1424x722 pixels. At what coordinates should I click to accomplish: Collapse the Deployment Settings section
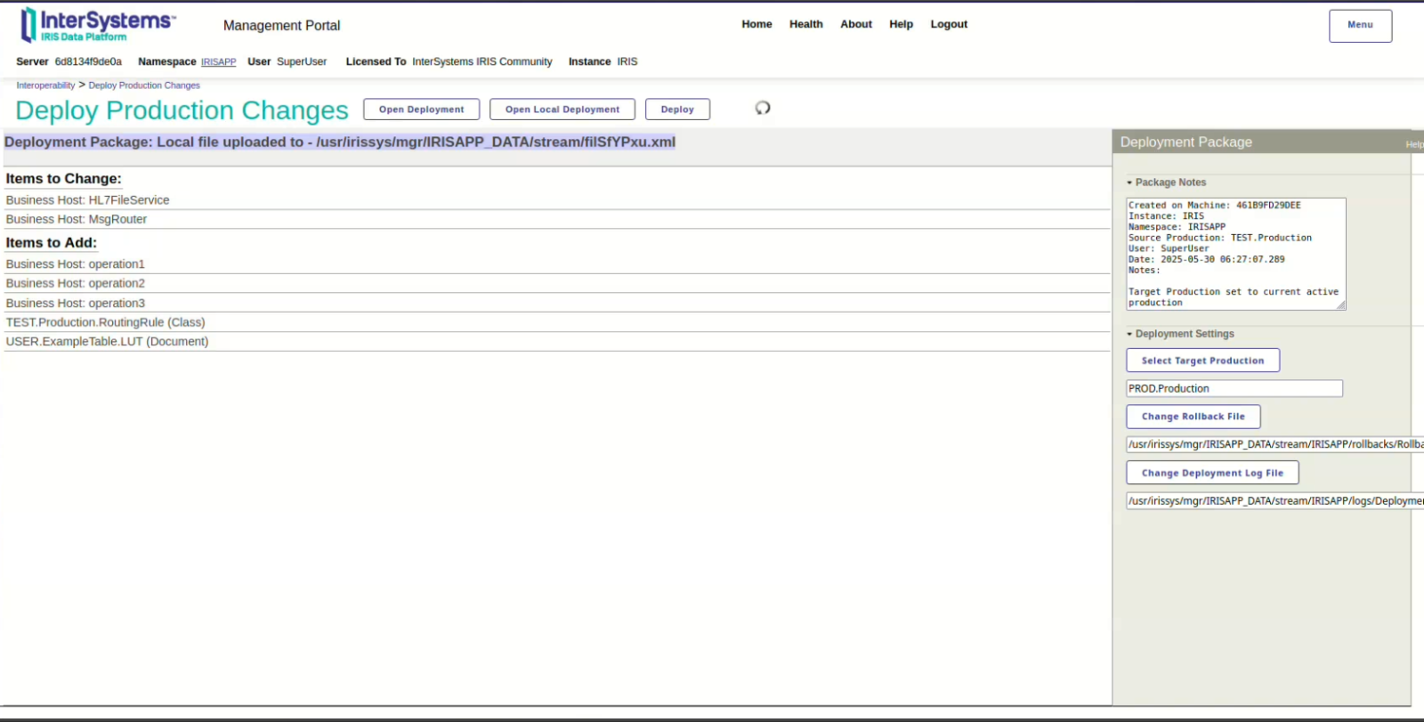click(x=1179, y=334)
